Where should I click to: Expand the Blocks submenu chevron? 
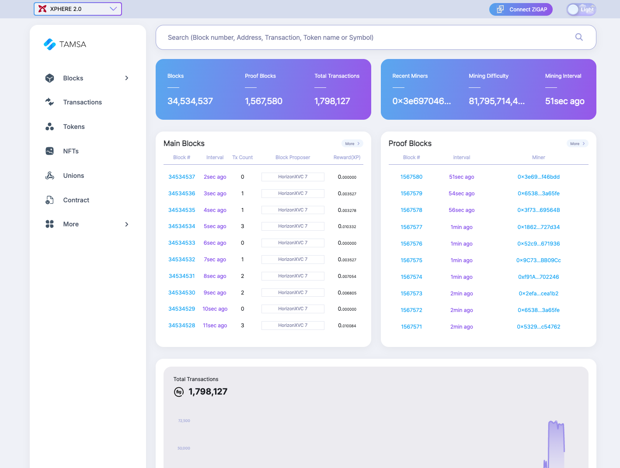click(x=127, y=78)
